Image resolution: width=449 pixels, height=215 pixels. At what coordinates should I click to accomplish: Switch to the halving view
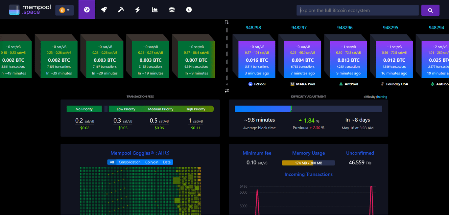point(382,97)
